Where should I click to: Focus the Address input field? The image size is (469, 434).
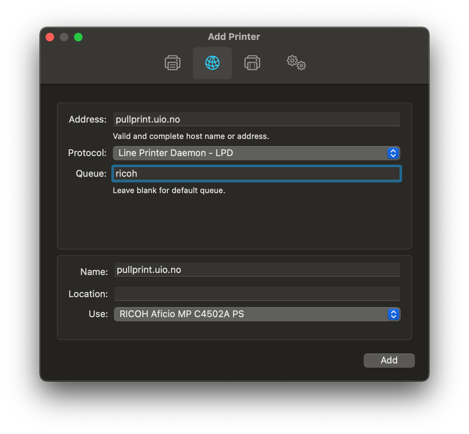click(257, 119)
